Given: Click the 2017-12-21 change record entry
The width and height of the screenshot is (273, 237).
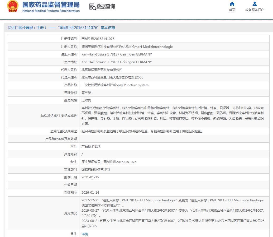Looking at the screenshot, I should [172, 203].
